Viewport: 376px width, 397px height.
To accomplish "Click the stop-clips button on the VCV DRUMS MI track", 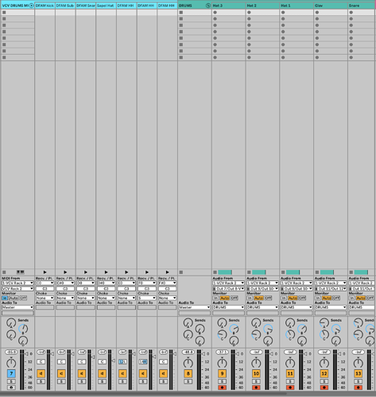I will [4, 272].
